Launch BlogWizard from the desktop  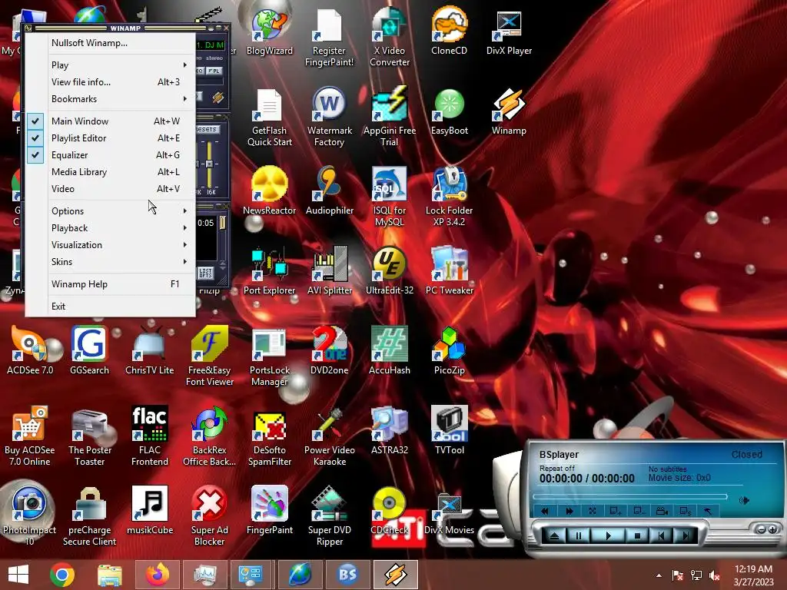(x=270, y=32)
